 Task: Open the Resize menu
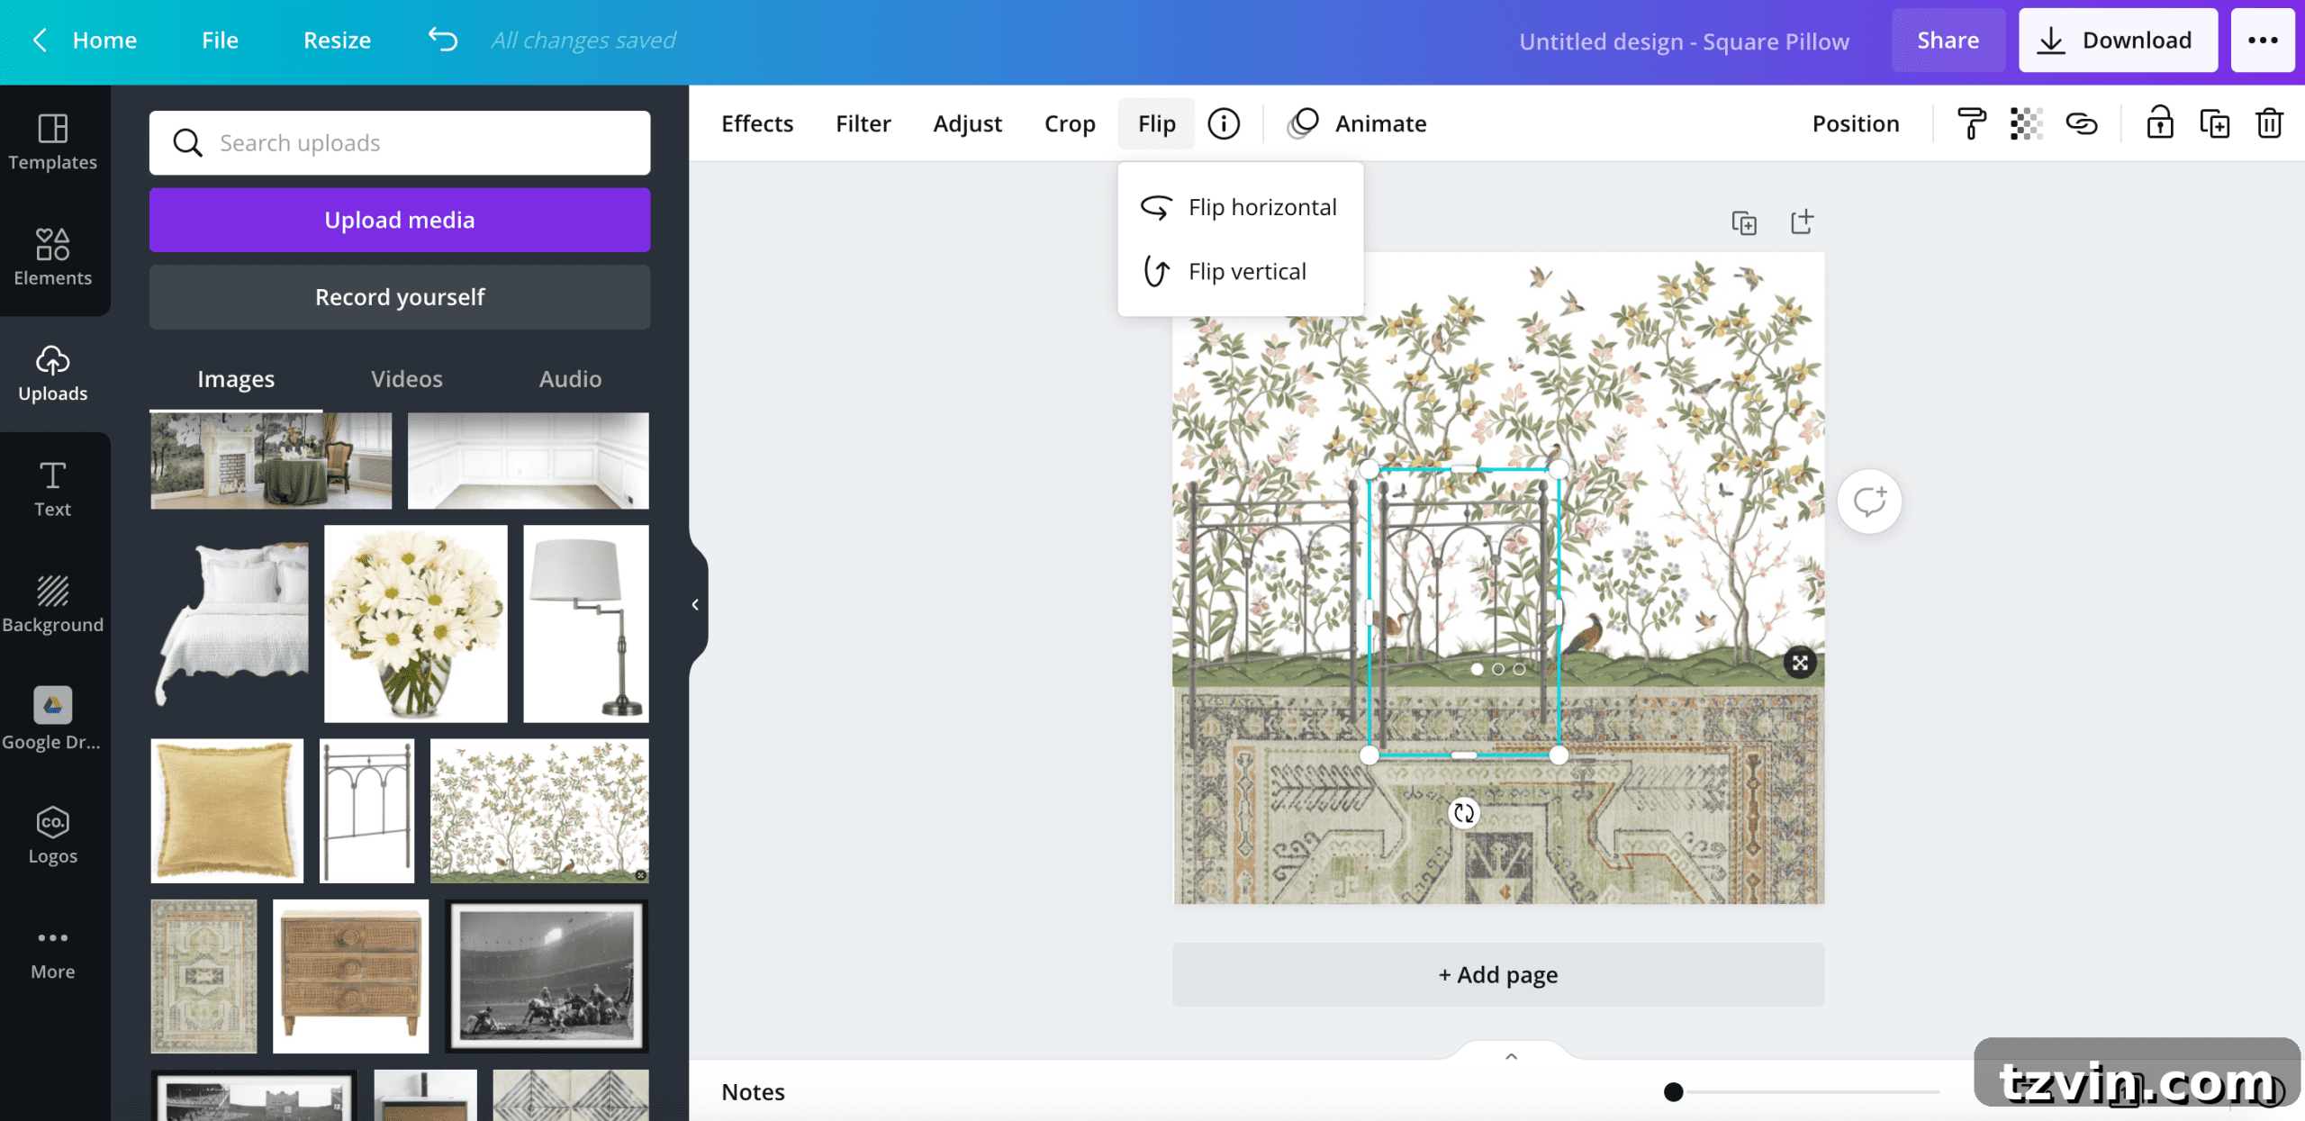tap(337, 40)
